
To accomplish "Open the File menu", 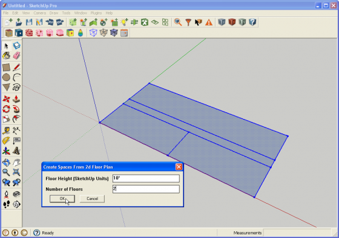I will point(5,13).
